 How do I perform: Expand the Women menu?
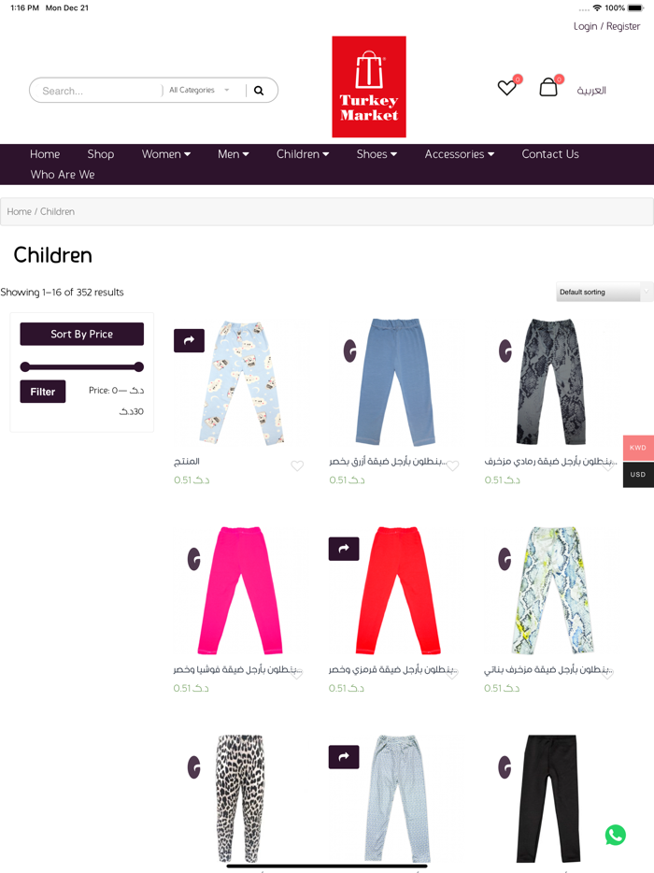pos(166,154)
